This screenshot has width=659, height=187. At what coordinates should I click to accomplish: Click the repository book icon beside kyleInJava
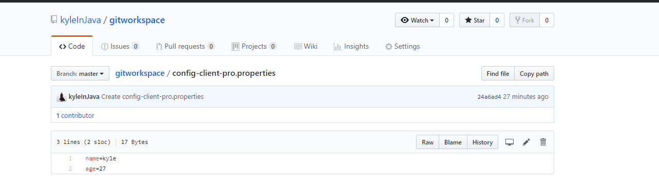click(x=54, y=20)
